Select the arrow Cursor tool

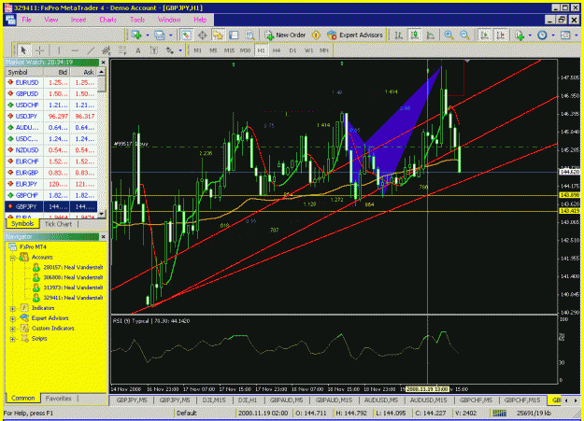click(23, 50)
